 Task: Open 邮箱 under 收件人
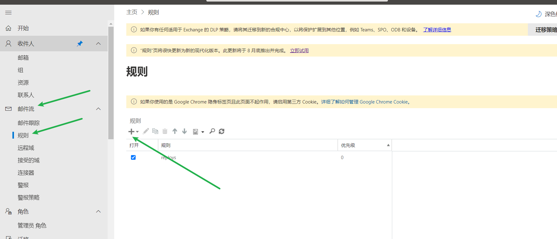23,58
